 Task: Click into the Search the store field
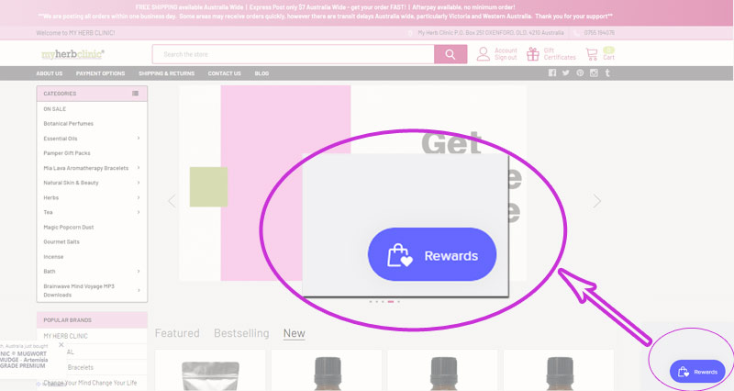(293, 54)
